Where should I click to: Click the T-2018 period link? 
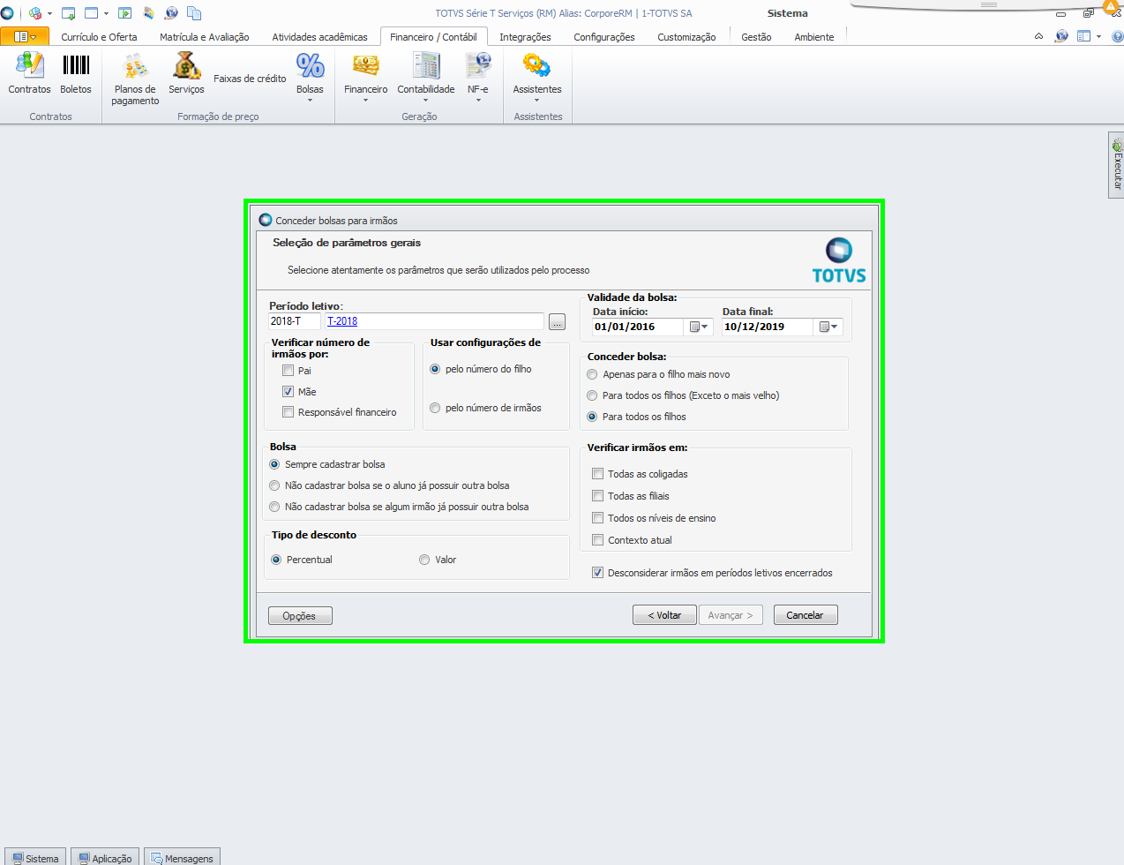coord(342,321)
